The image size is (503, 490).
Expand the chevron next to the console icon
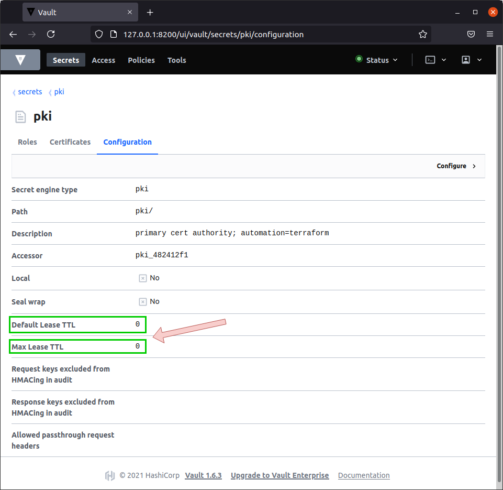pos(442,60)
